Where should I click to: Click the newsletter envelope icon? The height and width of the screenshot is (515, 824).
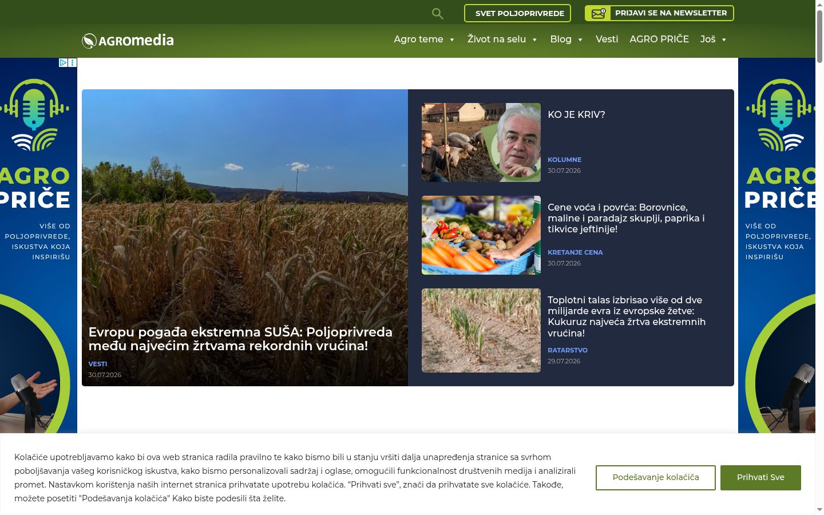click(598, 13)
